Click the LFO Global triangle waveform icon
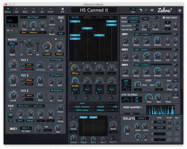 pyautogui.click(x=126, y=99)
